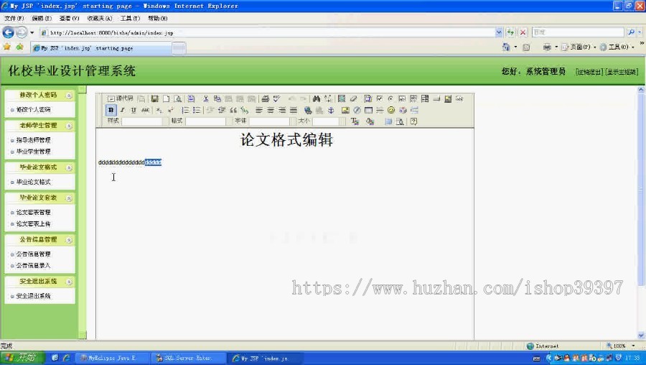Open the 文件(F) menu

coord(14,18)
